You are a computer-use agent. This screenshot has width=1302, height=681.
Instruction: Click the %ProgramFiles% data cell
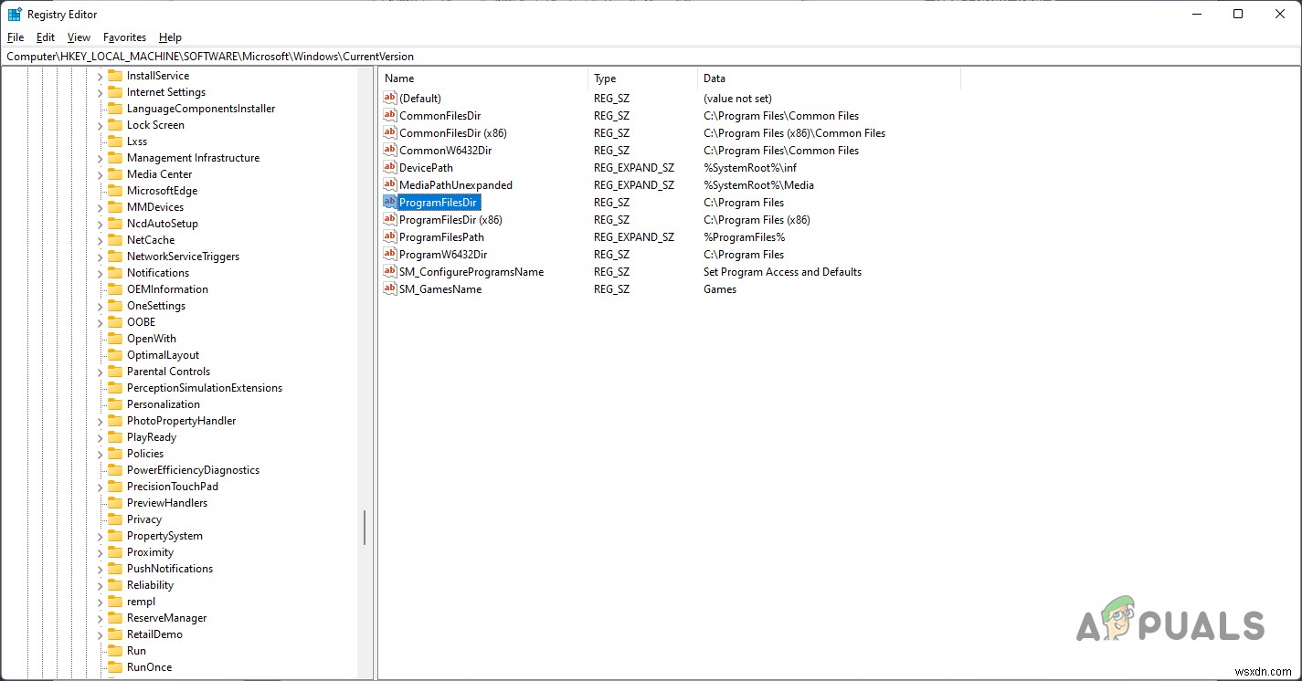[744, 237]
